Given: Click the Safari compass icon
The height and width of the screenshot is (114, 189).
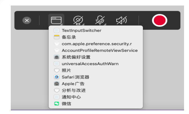Looking at the screenshot, I should pos(56,77).
